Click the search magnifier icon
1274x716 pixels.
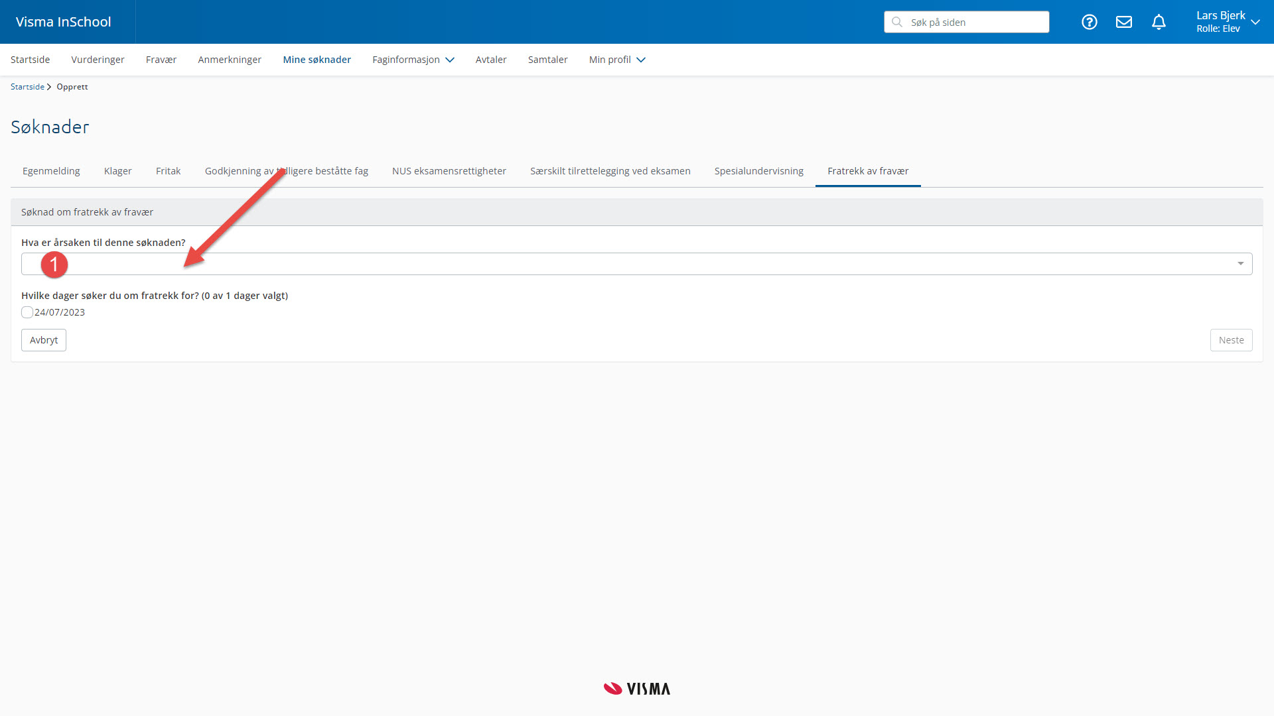(x=897, y=22)
